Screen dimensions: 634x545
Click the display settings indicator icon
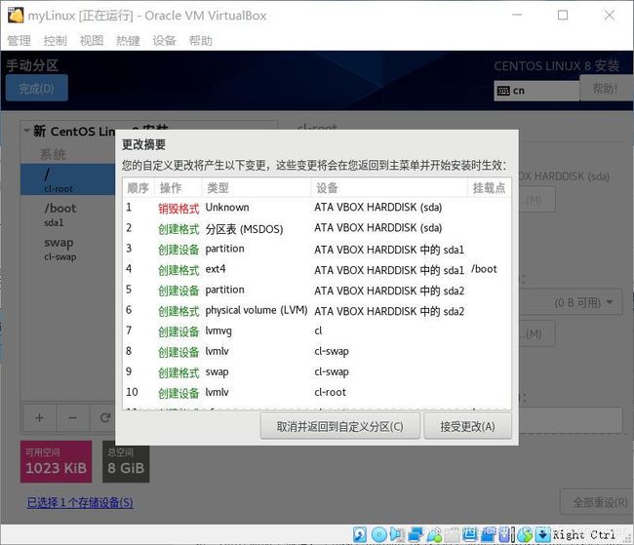[x=470, y=534]
